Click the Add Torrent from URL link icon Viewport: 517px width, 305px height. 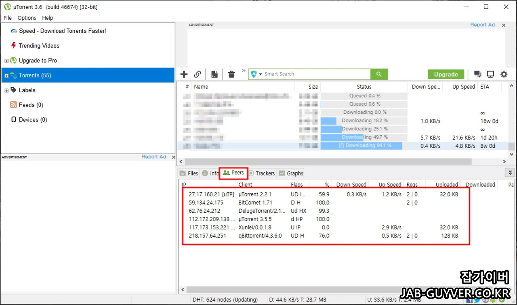pyautogui.click(x=198, y=74)
